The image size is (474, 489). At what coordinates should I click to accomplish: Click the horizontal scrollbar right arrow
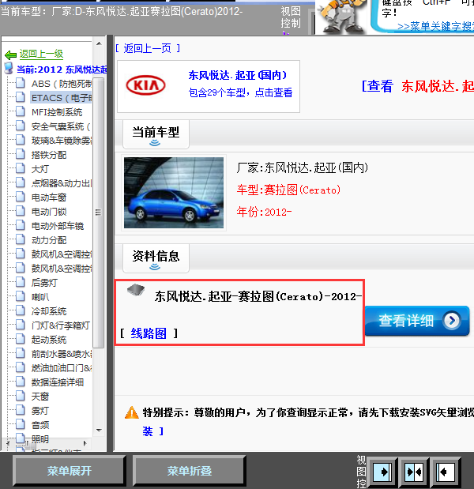point(85,443)
